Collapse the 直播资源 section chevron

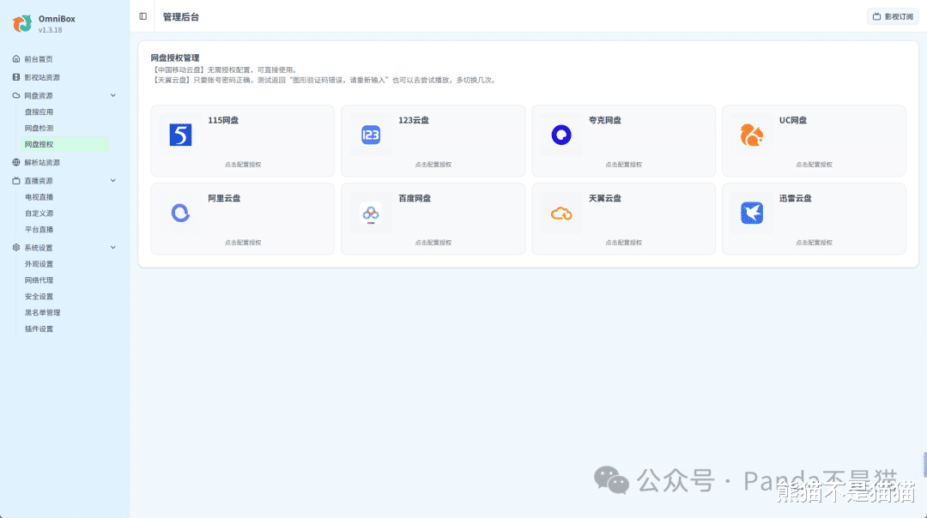pyautogui.click(x=113, y=181)
